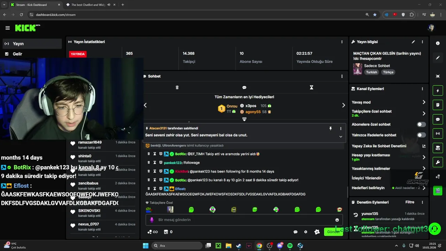Timeout Eflost with the hourglass icon

tap(155, 189)
